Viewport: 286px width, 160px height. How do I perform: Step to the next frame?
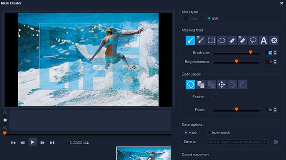click(x=42, y=143)
